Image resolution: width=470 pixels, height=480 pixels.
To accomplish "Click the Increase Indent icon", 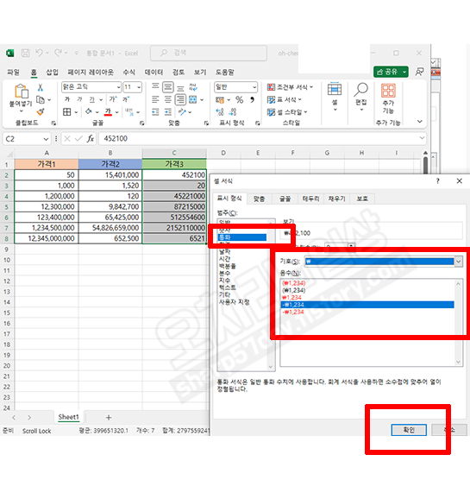I will [168, 112].
